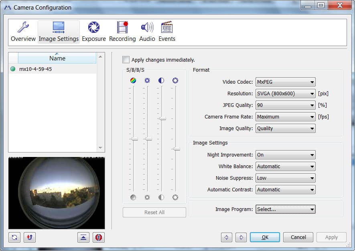Change the Night Improvement dropdown
This screenshot has height=251, width=355.
285,155
